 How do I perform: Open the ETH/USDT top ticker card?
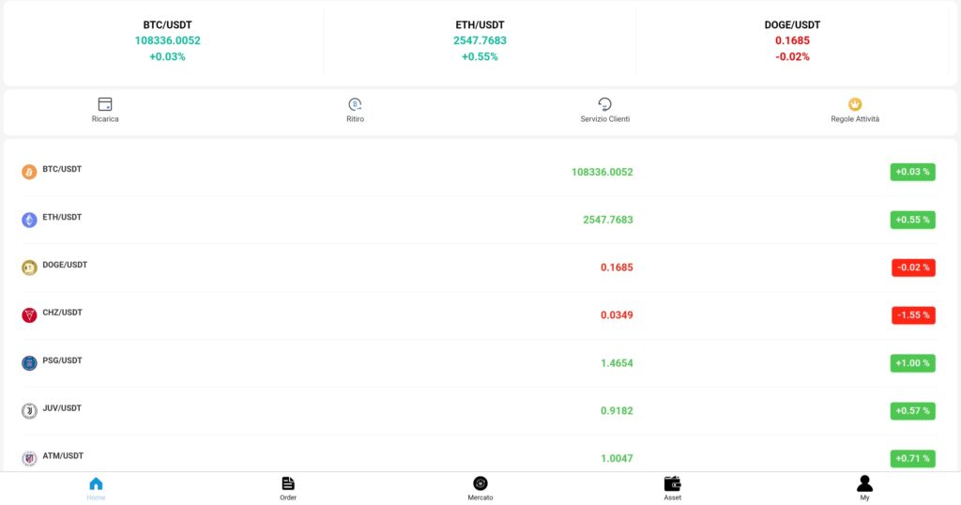click(480, 41)
